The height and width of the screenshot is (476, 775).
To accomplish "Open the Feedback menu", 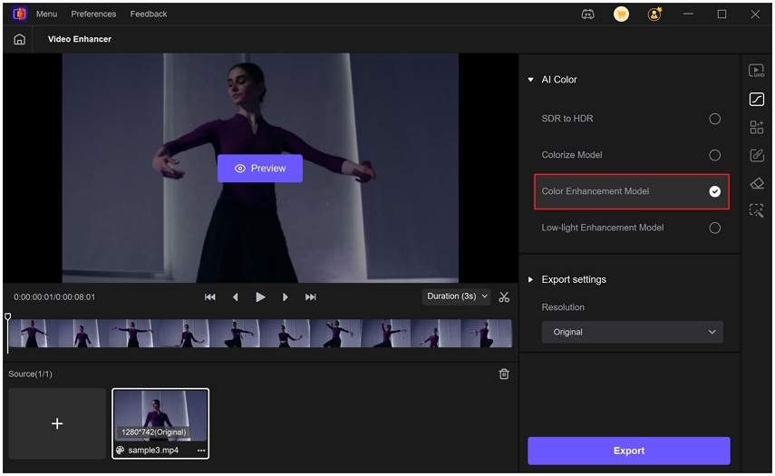I will tap(149, 14).
